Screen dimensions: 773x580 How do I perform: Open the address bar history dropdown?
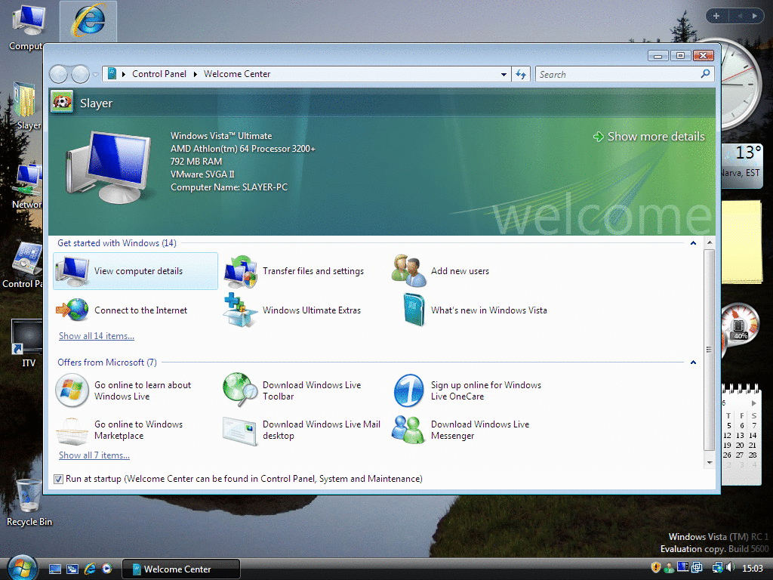pos(504,74)
